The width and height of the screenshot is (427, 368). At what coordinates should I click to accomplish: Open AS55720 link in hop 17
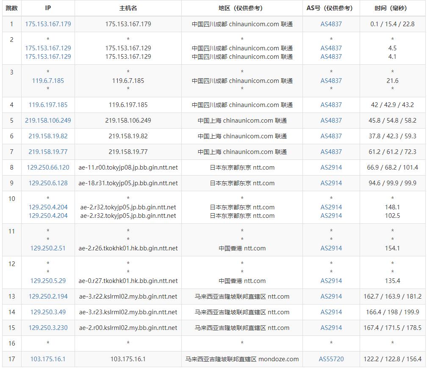[331, 359]
